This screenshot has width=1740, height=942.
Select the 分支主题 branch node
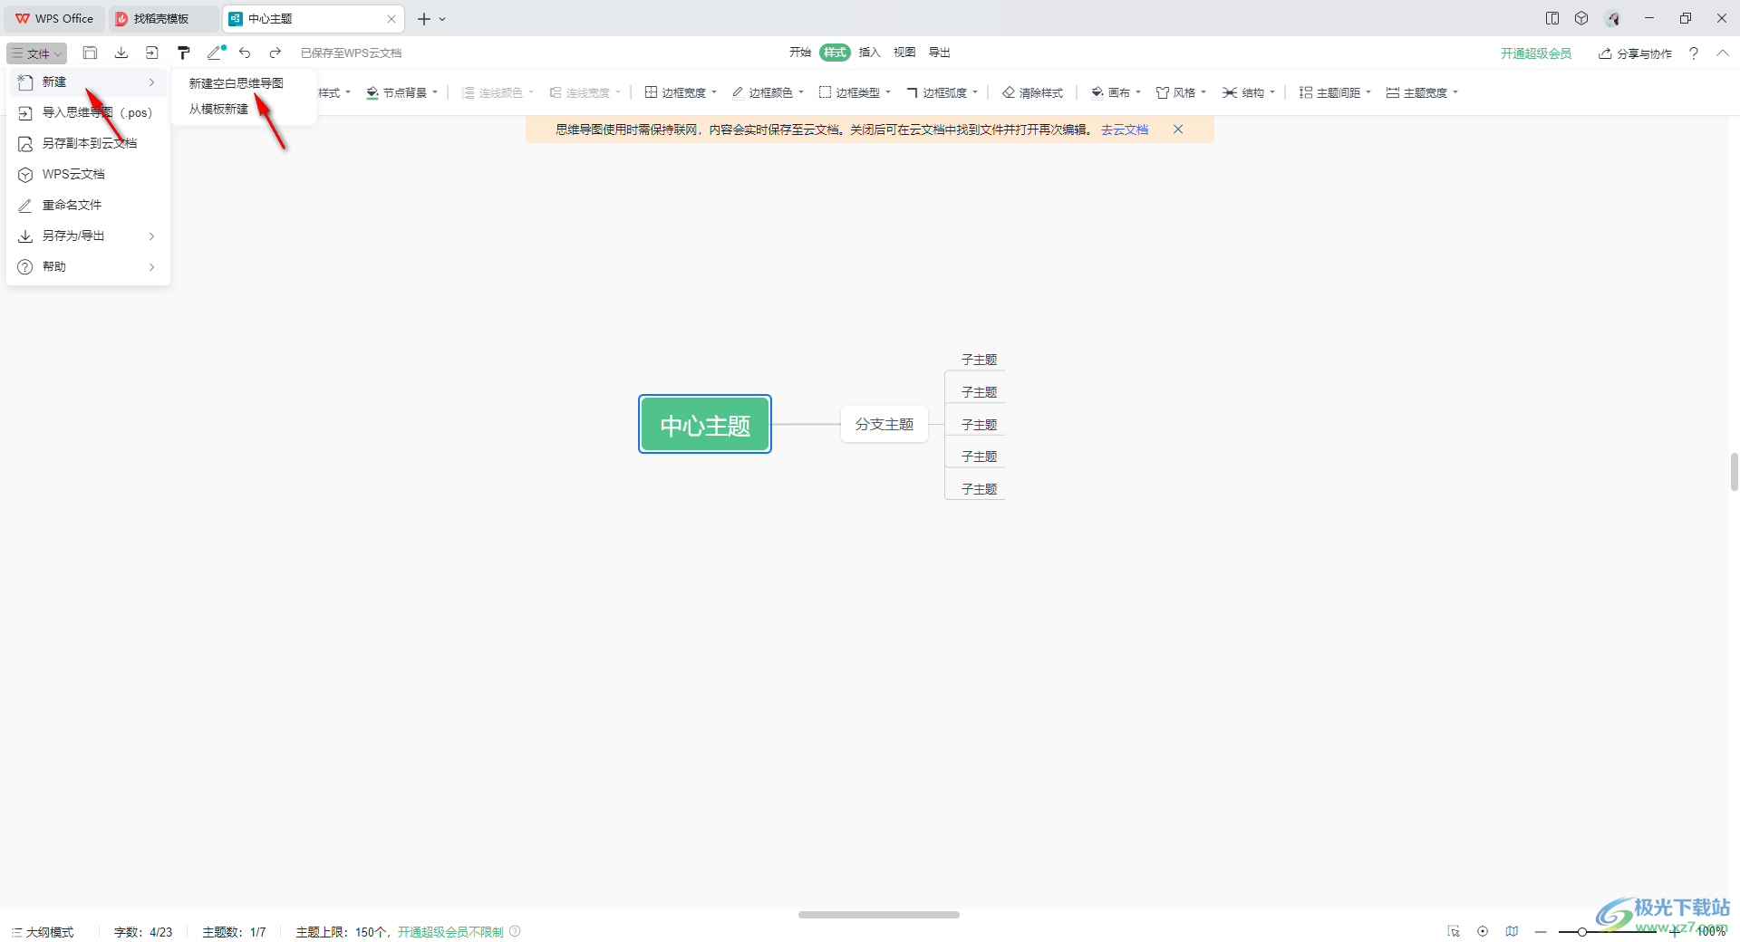pyautogui.click(x=884, y=424)
